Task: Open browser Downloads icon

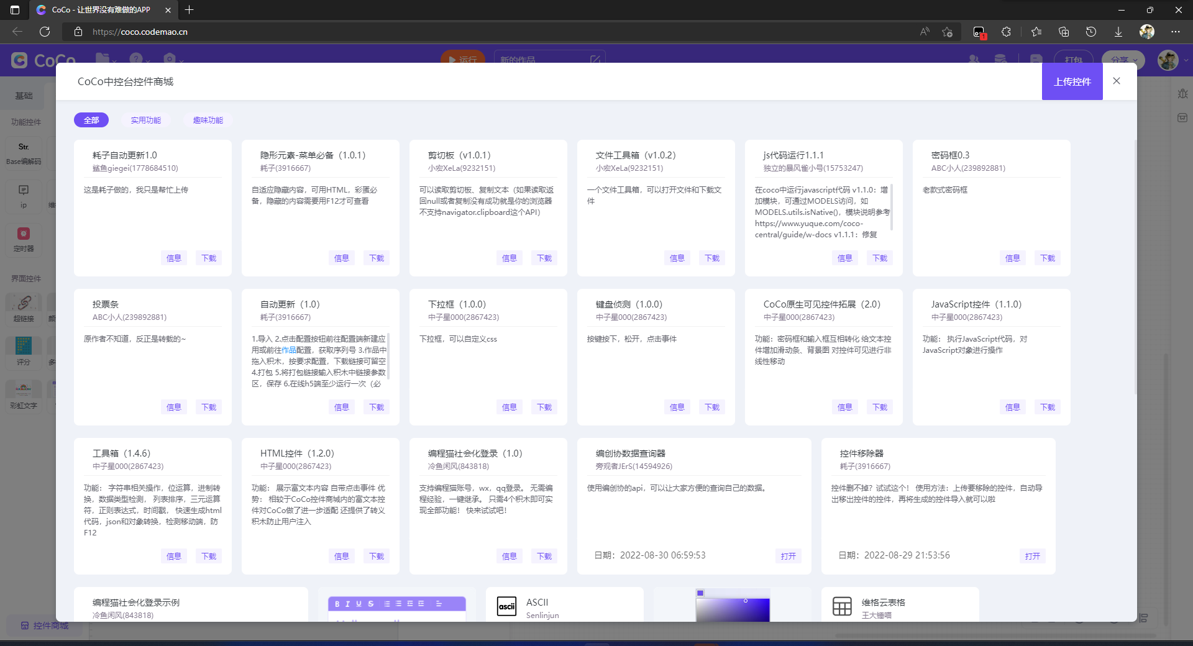Action: (x=1118, y=32)
